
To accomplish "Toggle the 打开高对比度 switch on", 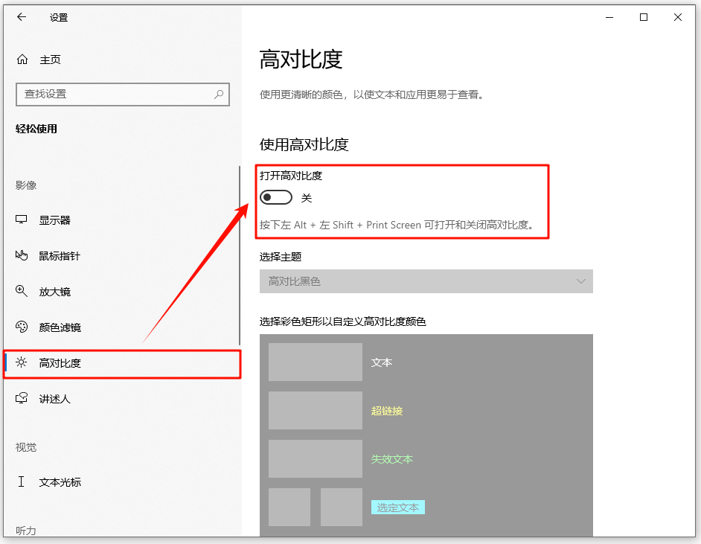I will [x=276, y=198].
